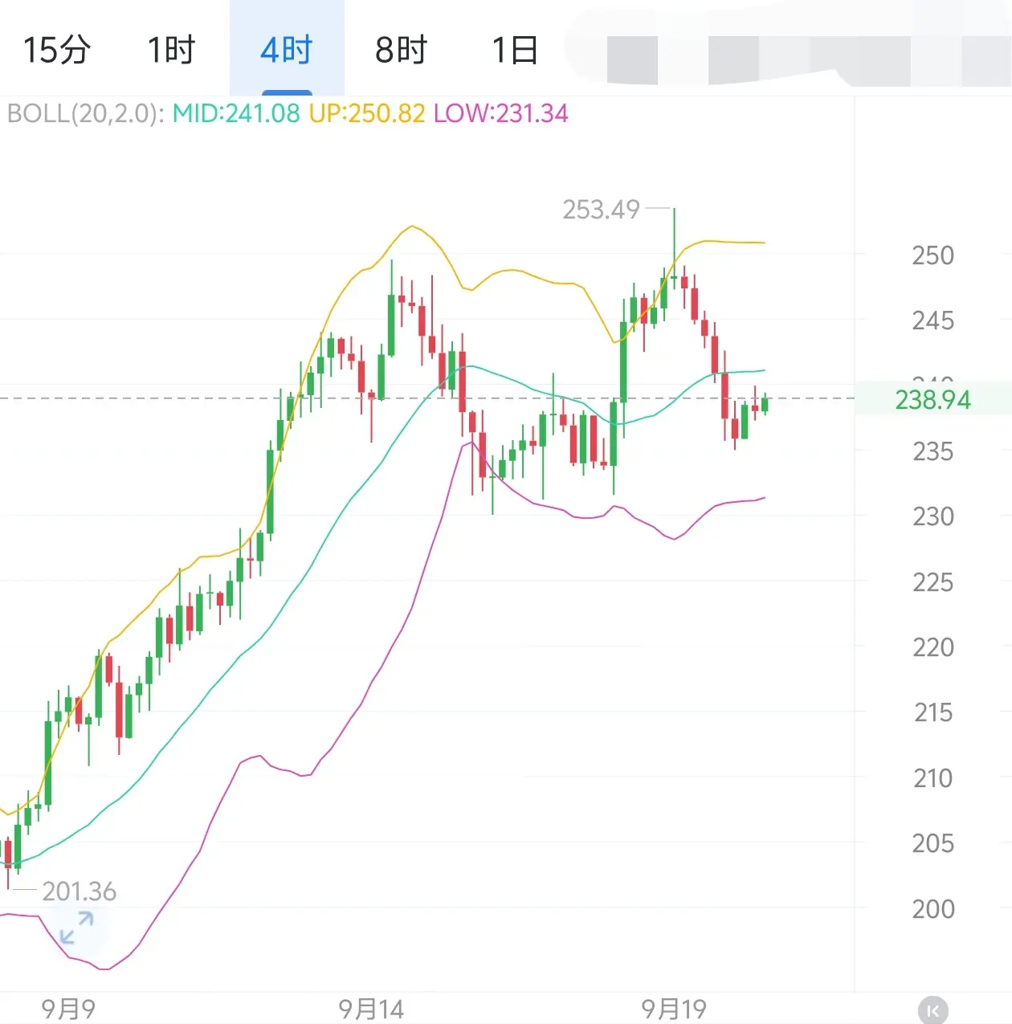Tap the 225 price axis label
The image size is (1012, 1024).
coord(932,582)
